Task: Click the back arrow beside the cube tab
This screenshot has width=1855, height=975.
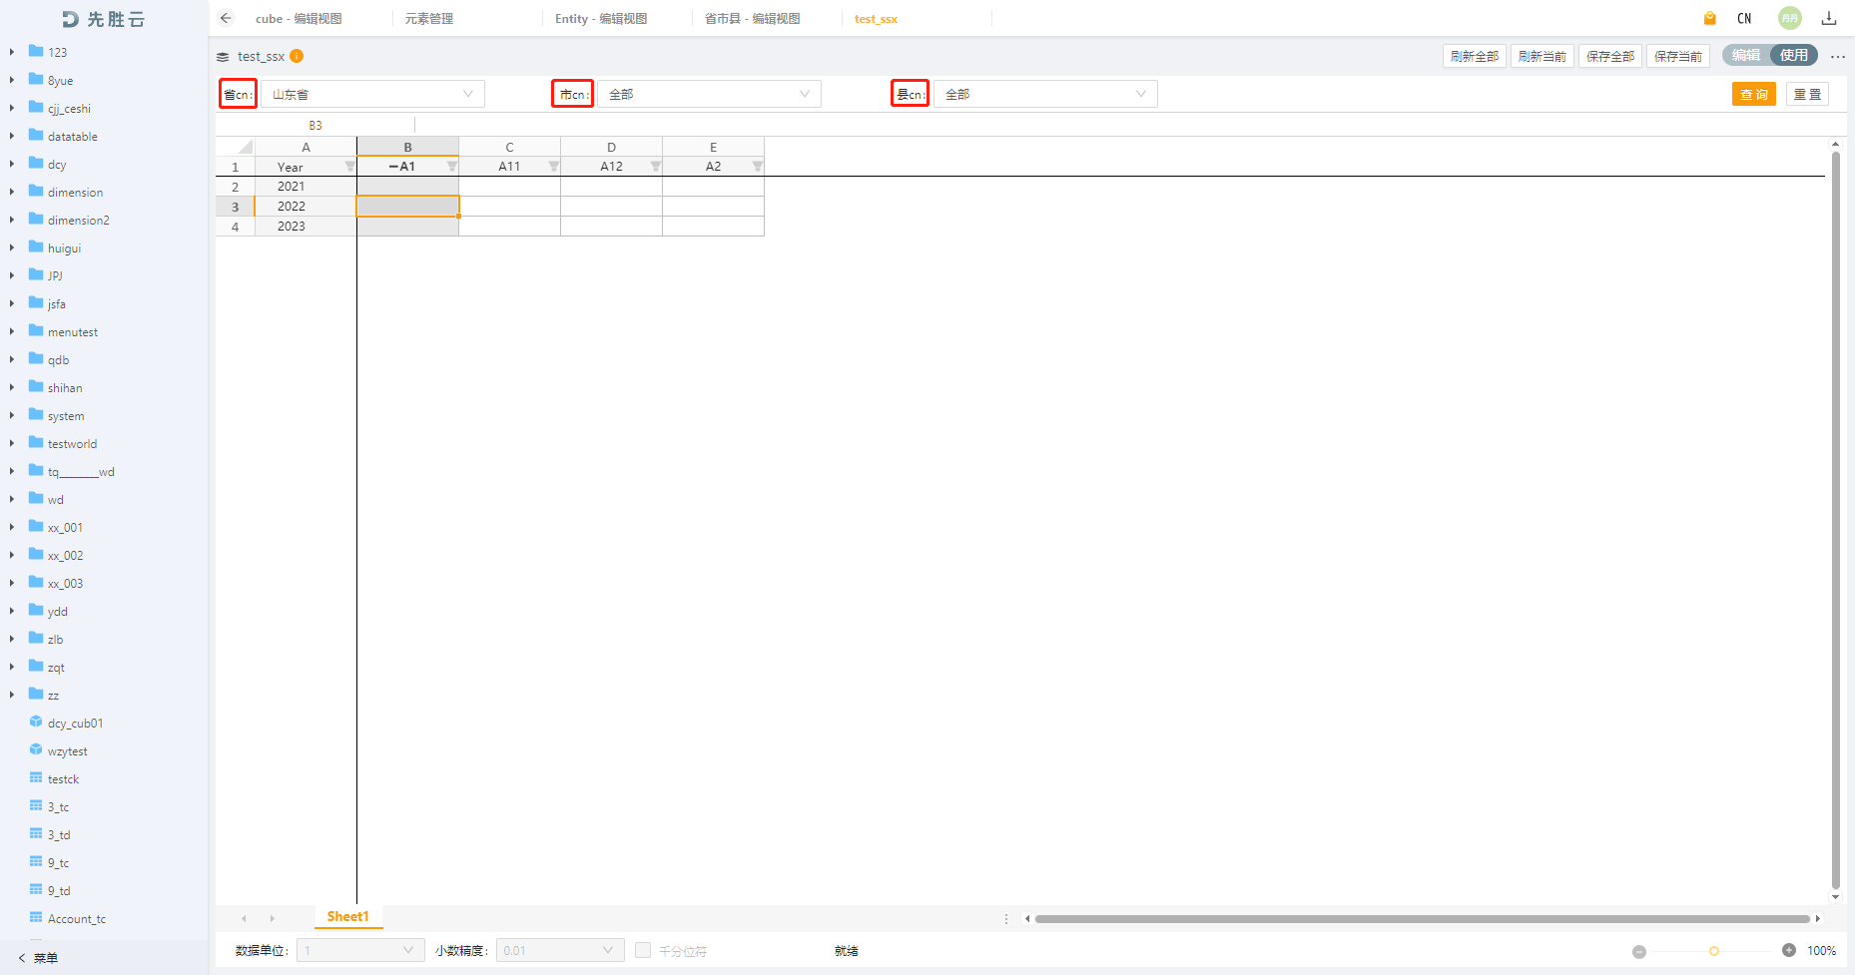Action: pyautogui.click(x=226, y=18)
